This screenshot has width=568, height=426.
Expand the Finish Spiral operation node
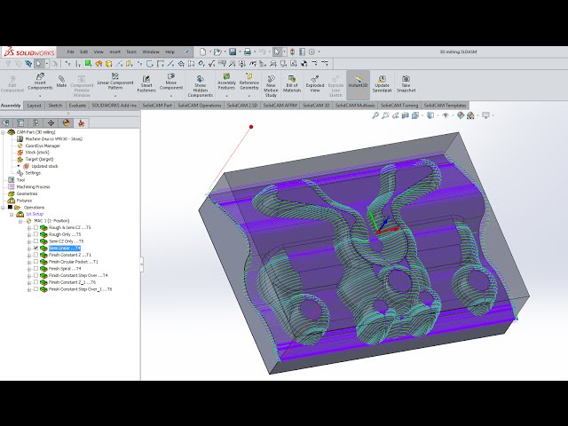(29, 269)
